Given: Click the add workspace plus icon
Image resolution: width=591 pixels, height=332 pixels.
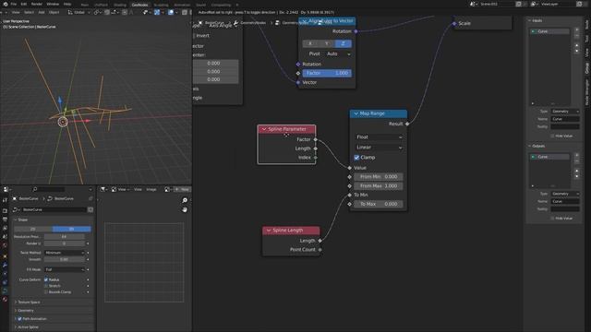Looking at the screenshot, I should click(x=237, y=5).
